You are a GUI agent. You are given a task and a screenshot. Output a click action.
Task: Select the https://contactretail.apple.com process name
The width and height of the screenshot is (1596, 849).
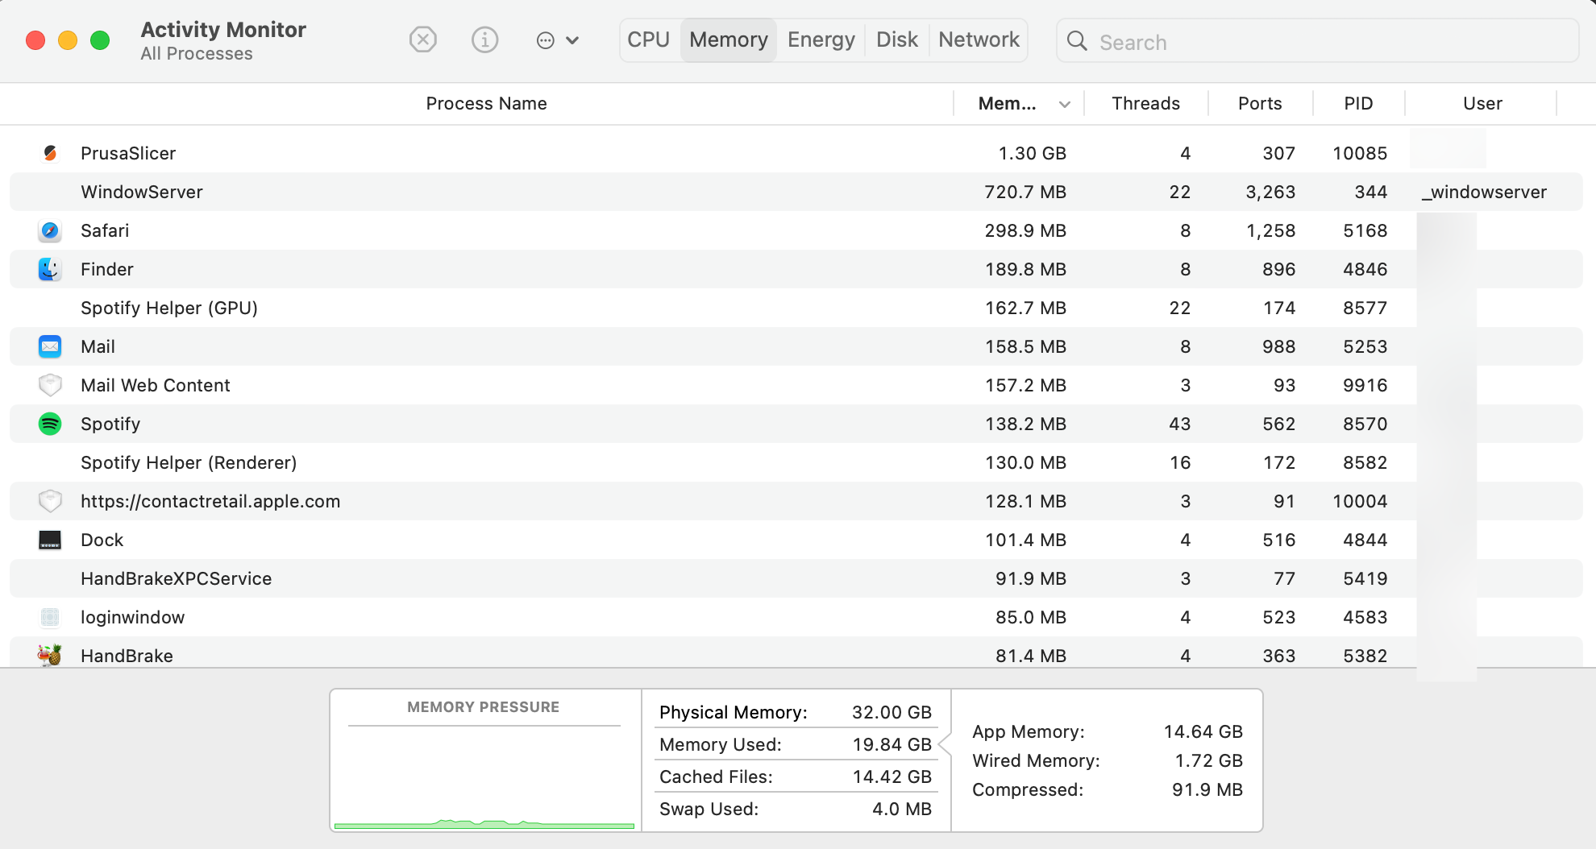210,501
